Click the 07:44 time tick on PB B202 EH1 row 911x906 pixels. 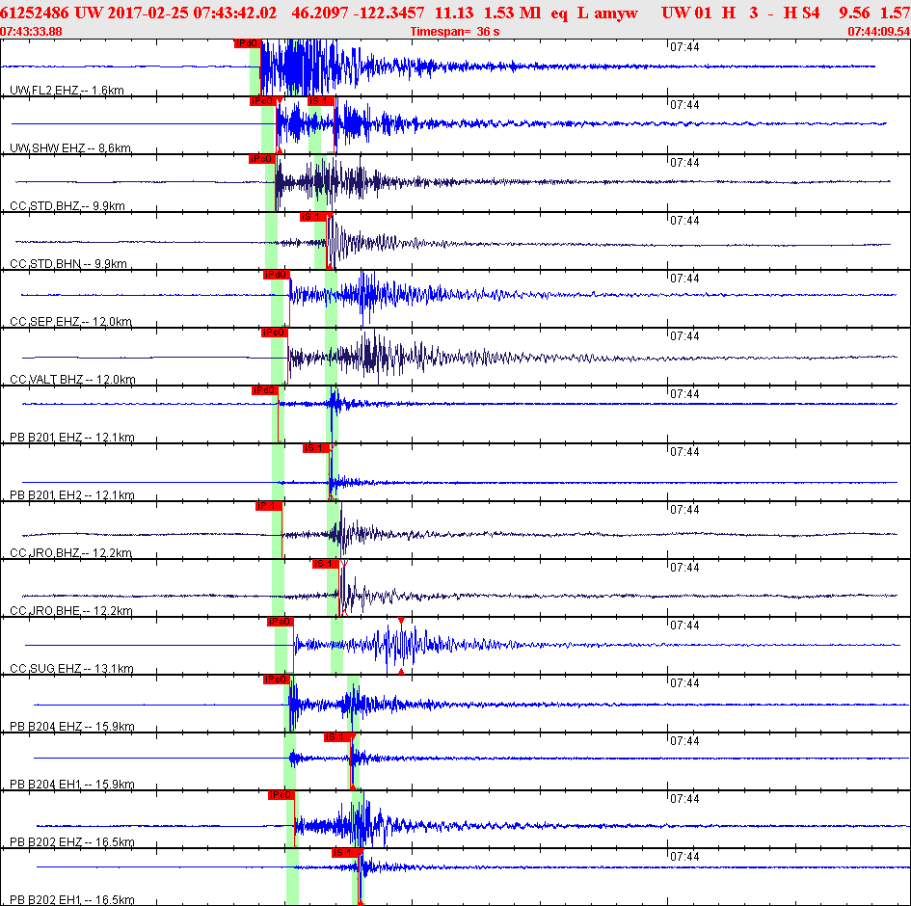(684, 857)
